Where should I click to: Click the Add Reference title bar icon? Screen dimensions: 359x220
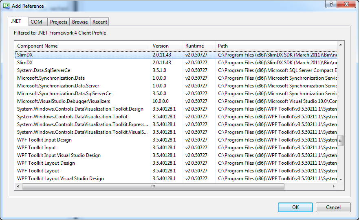(7, 6)
